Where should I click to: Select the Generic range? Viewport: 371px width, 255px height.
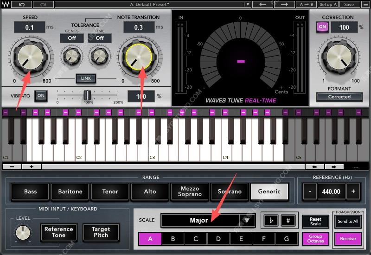pos(269,191)
